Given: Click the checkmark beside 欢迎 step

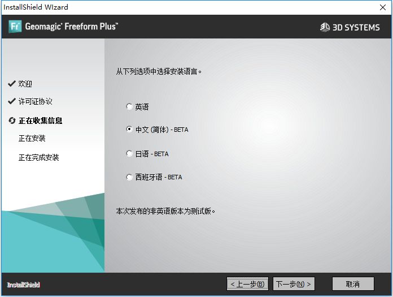Looking at the screenshot, I should [x=12, y=84].
